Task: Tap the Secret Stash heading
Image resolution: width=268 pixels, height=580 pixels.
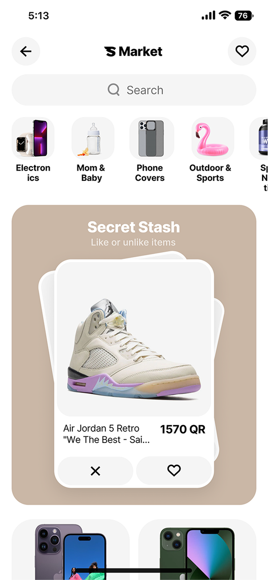Action: coord(134,227)
